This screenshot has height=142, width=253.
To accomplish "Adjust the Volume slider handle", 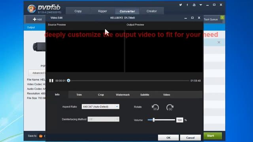I will point(154,120).
